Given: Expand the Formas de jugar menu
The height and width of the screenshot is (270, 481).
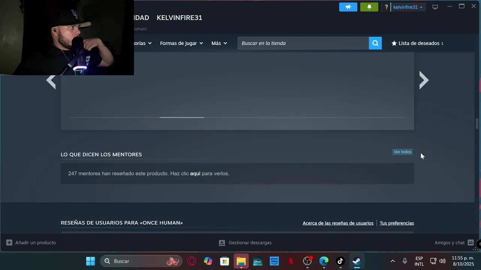Looking at the screenshot, I should (x=182, y=43).
